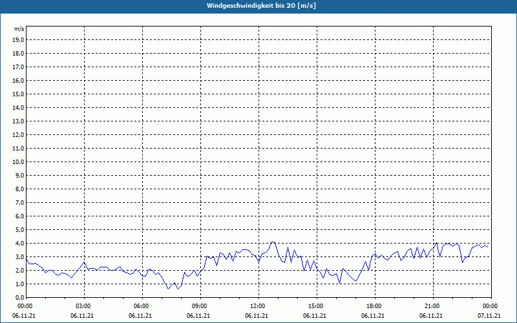Click the '21:00' time axis label
This screenshot has height=323, width=517.
[x=433, y=306]
